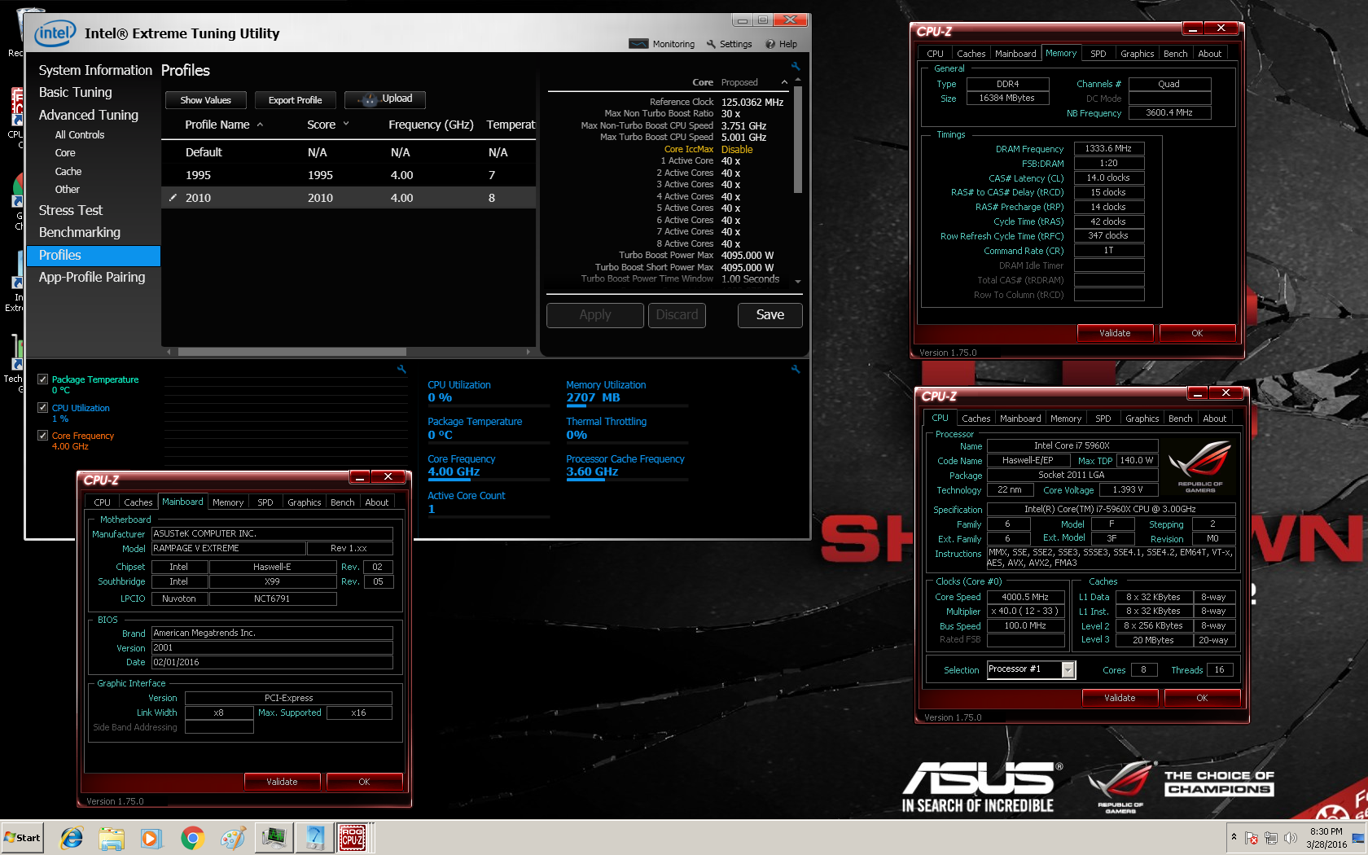1368x855 pixels.
Task: Open Bench tab in Mainboard CPU-Z window
Action: pyautogui.click(x=343, y=502)
